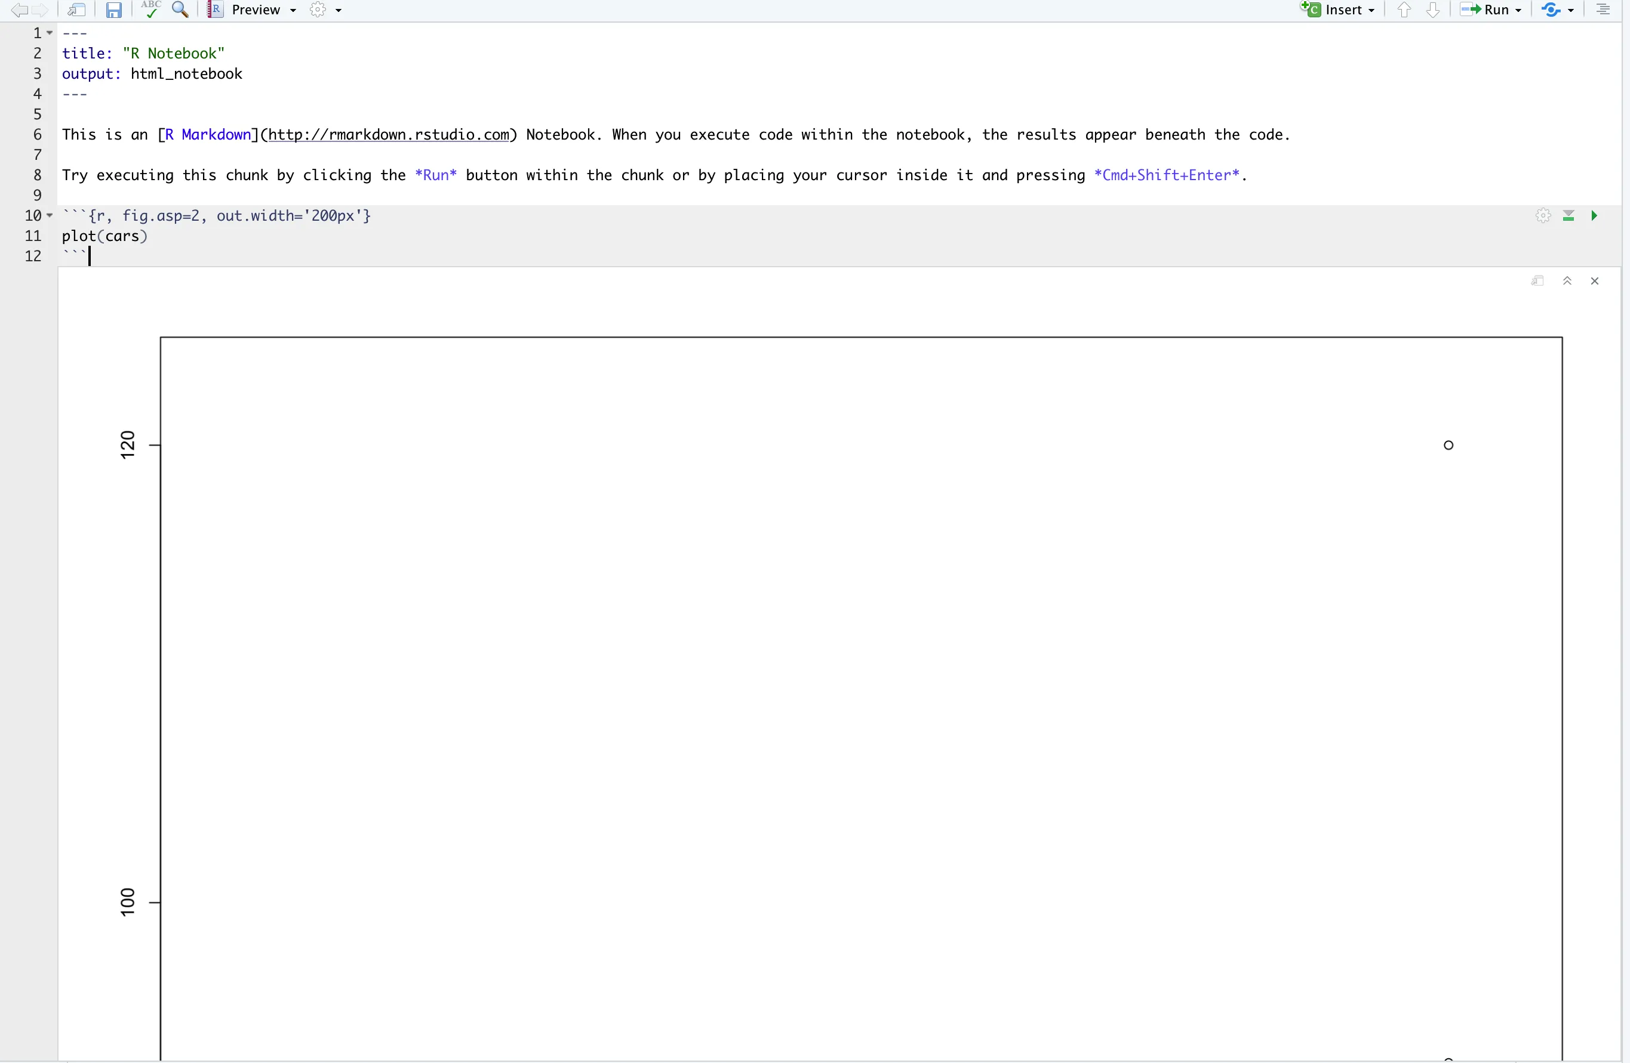Clear chunk output with X icon
This screenshot has width=1630, height=1063.
click(x=1594, y=280)
